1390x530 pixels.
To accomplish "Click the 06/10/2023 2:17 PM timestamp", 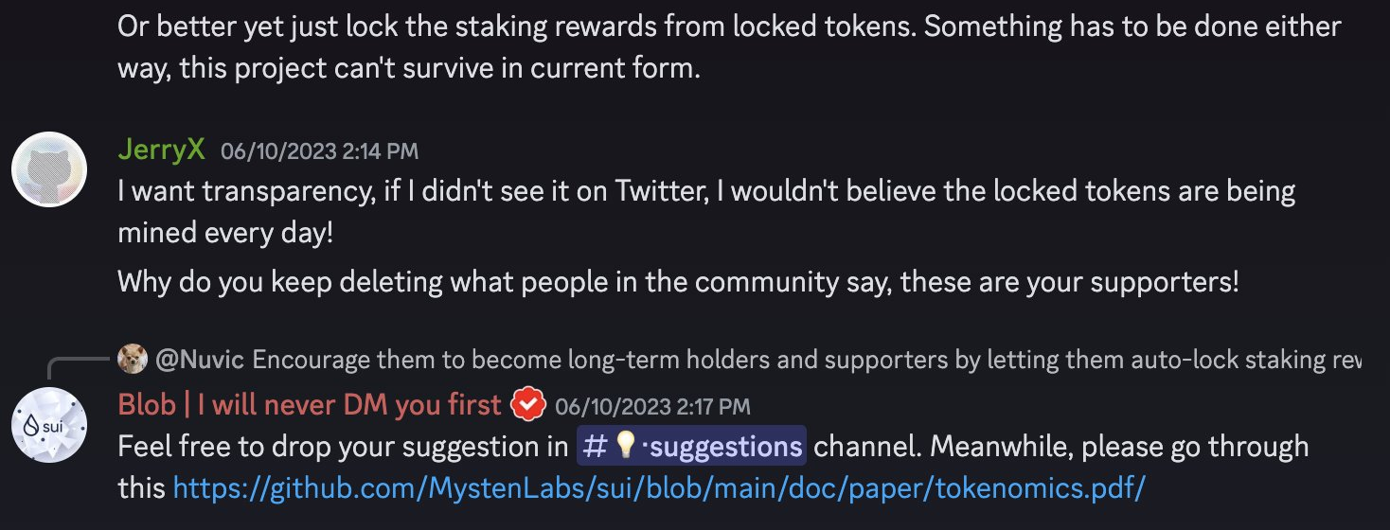I will click(x=652, y=407).
